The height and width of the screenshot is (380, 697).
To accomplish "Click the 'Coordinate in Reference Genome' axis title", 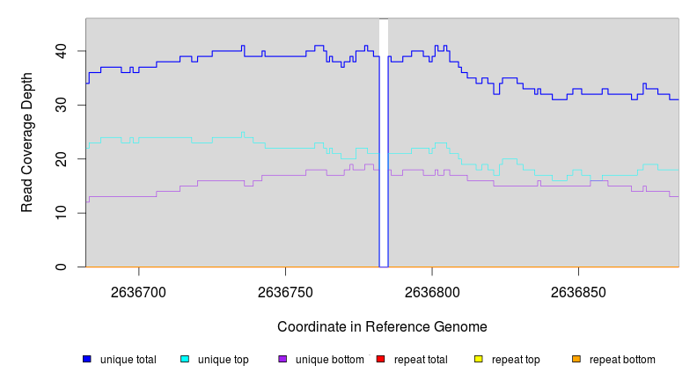I will point(382,327).
